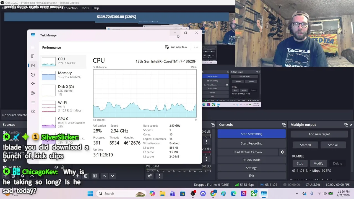Open Processes page in Task Manager sidebar

[33, 56]
